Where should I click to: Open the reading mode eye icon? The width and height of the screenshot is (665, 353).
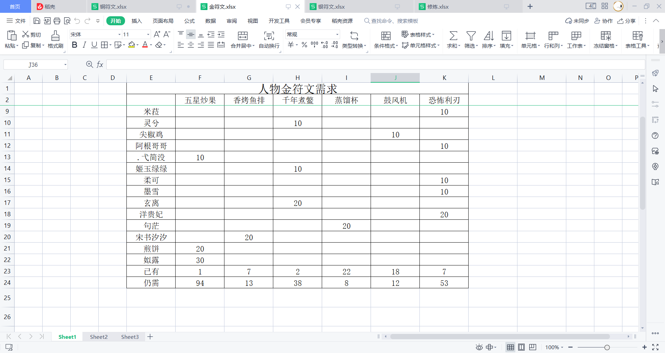(479, 347)
